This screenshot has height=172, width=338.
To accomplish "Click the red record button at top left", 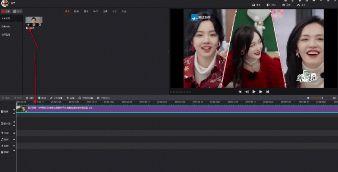I will tap(6, 11).
